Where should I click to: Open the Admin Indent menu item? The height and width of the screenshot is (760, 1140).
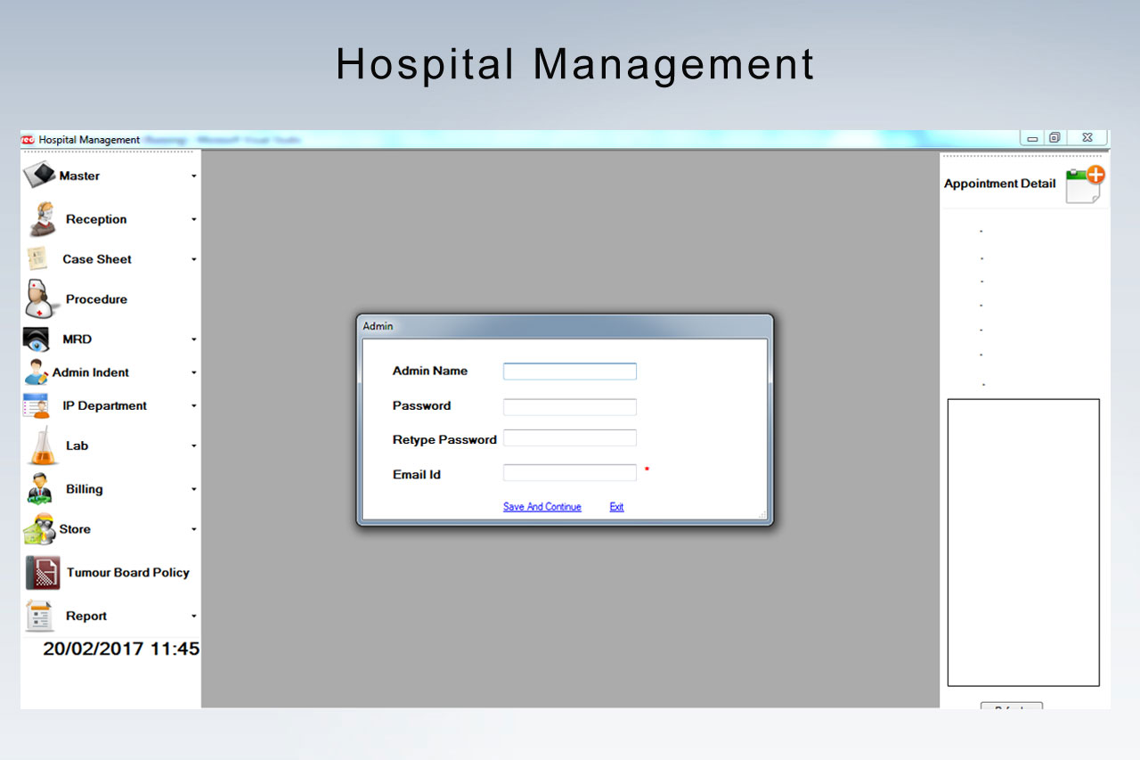tap(90, 372)
